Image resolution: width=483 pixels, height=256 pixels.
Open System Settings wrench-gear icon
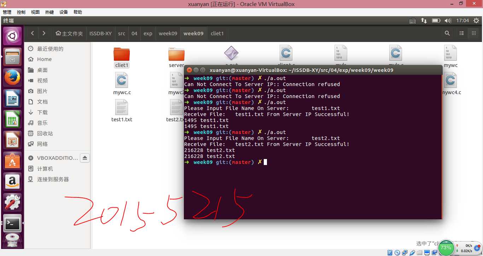point(12,203)
